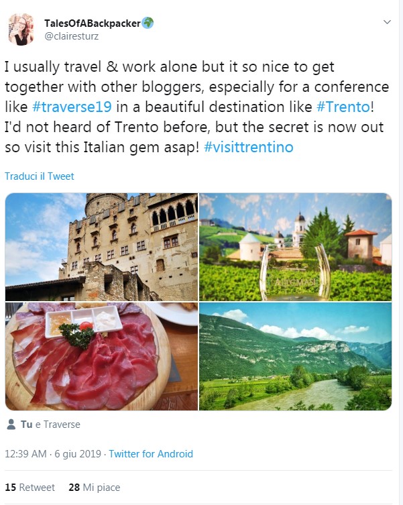403x505 pixels.
Task: Click Traduci il Tweet
Action: click(x=40, y=176)
